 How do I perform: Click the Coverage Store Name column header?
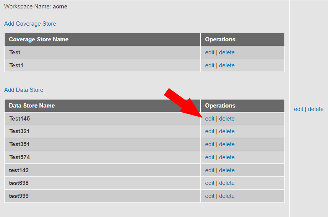coord(102,39)
